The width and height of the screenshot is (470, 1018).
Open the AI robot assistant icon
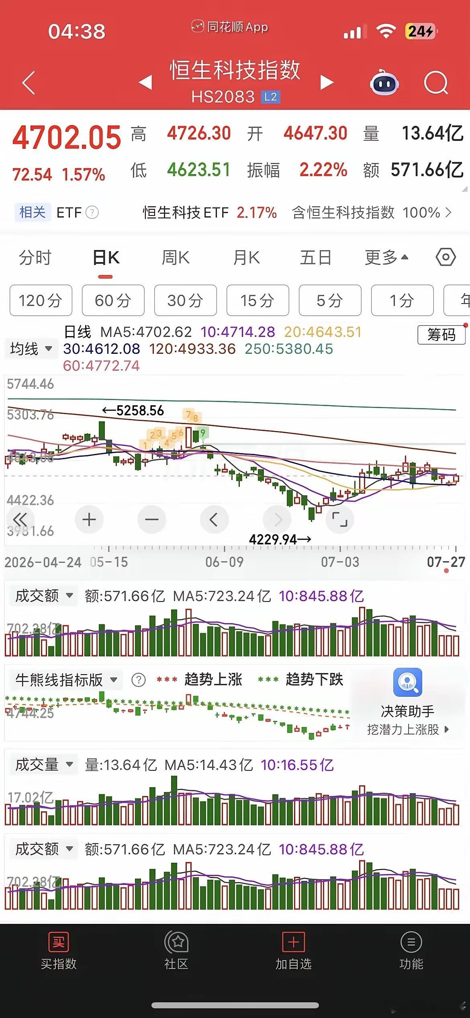pyautogui.click(x=384, y=83)
